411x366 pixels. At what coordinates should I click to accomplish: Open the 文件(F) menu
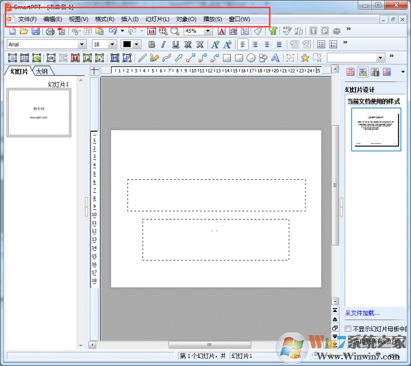(27, 19)
